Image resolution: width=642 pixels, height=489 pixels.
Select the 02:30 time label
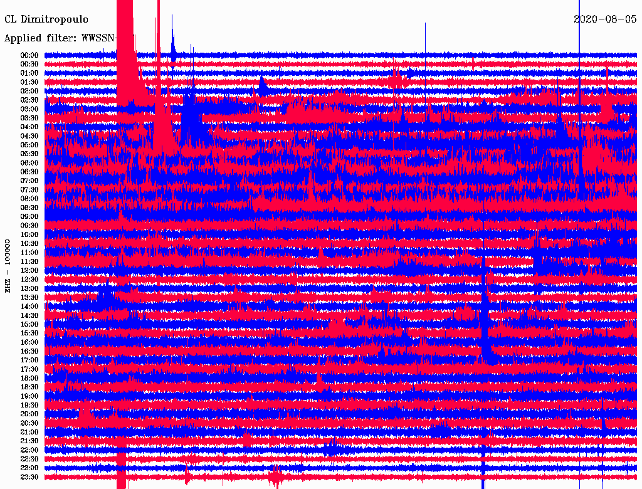click(29, 100)
